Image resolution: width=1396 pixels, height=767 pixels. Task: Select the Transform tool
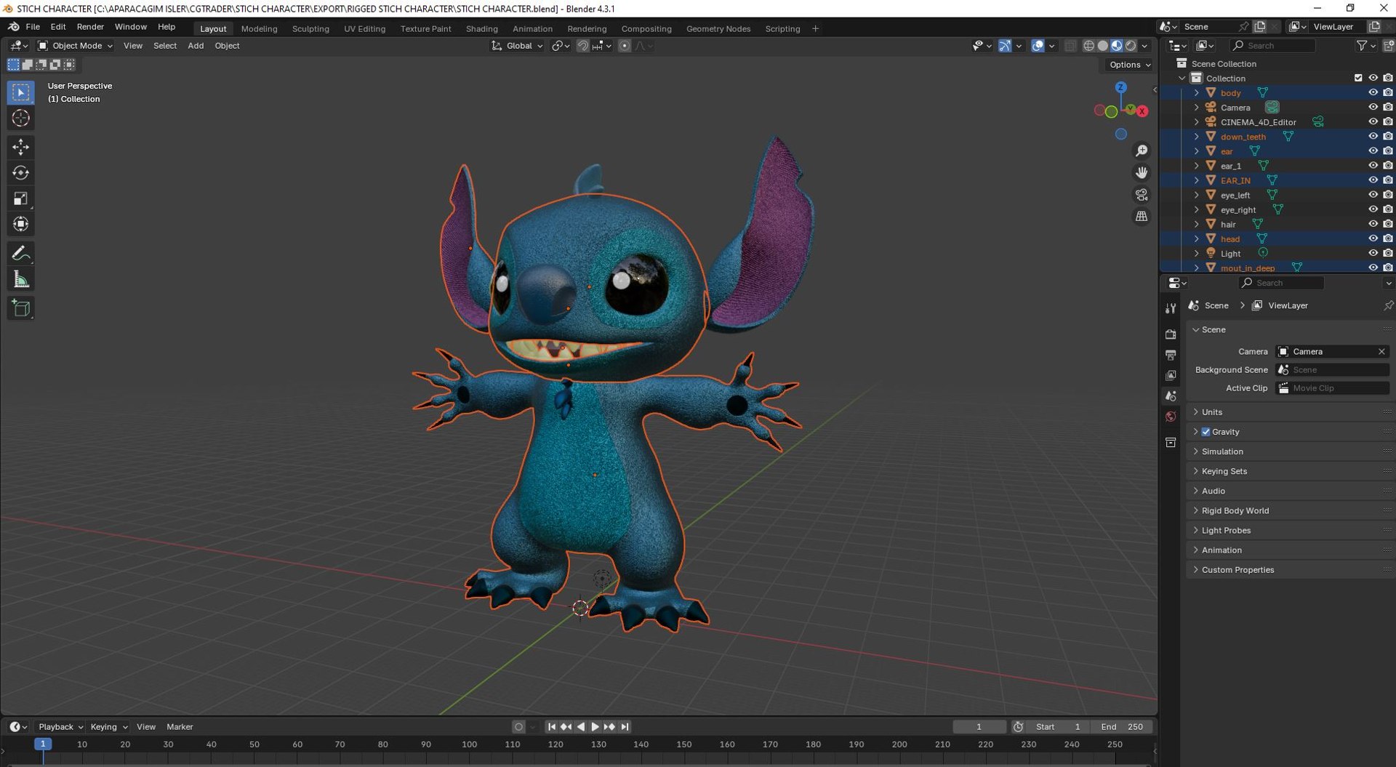pos(20,224)
